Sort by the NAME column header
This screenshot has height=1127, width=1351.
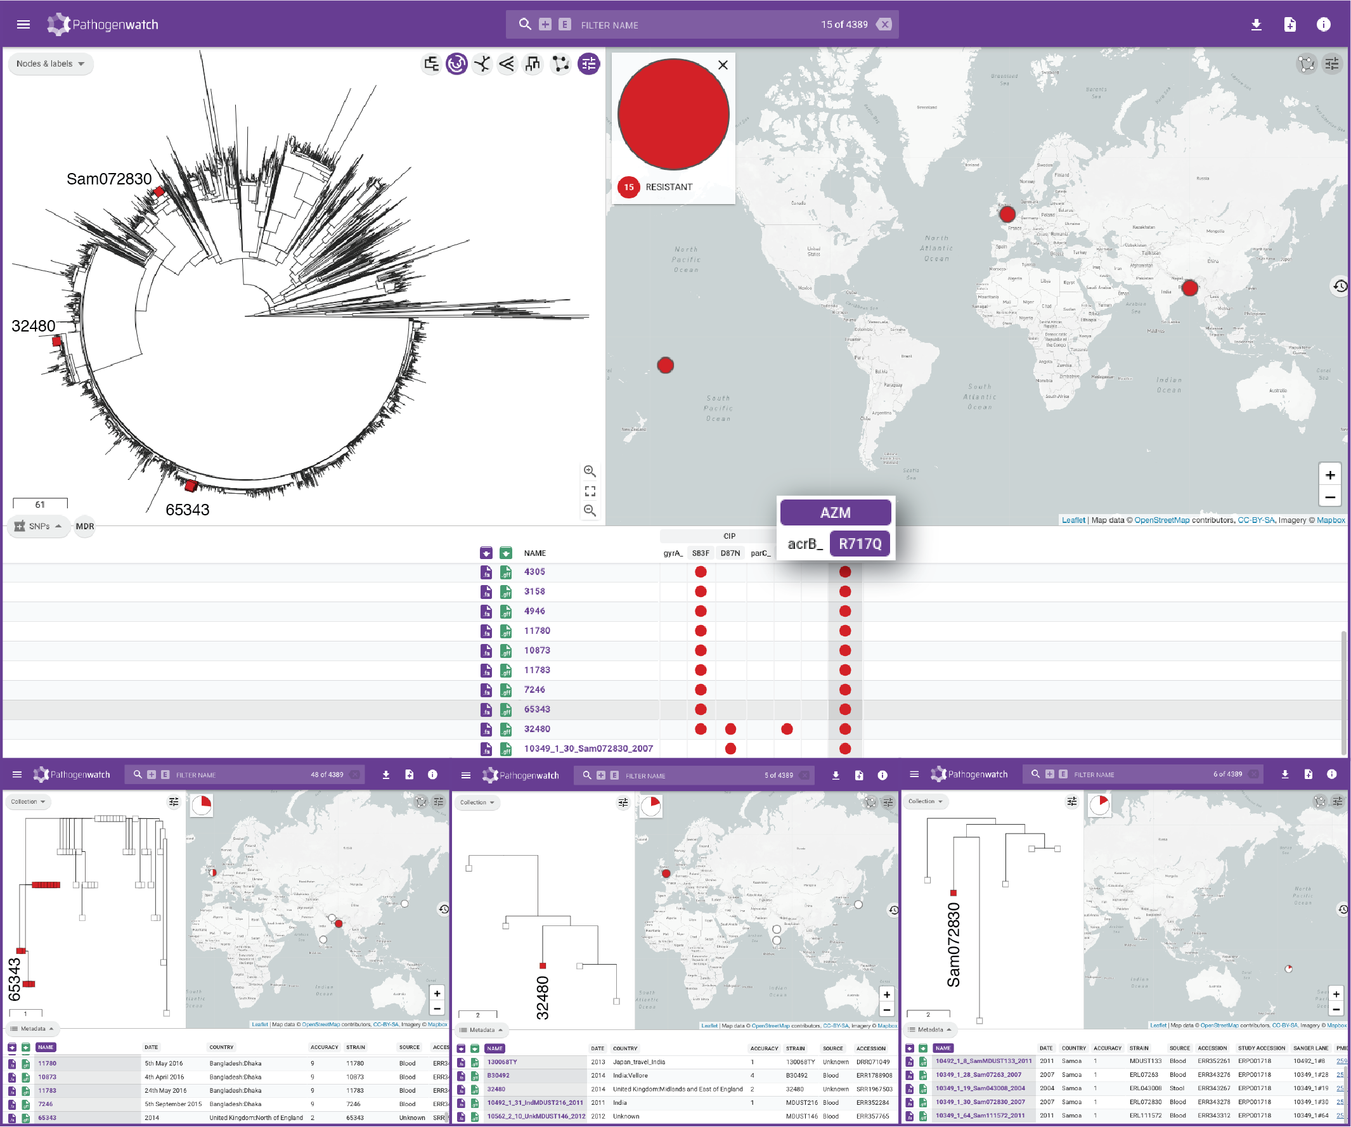(x=534, y=553)
